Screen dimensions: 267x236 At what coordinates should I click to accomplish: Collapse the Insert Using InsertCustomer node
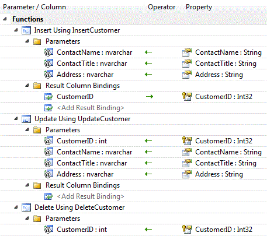pyautogui.click(x=16, y=30)
